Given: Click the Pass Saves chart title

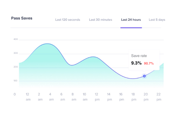Looking at the screenshot, I should (x=22, y=18).
